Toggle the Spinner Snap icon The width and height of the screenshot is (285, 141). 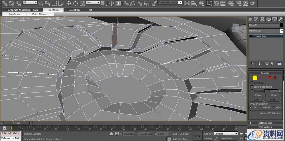(146, 3)
